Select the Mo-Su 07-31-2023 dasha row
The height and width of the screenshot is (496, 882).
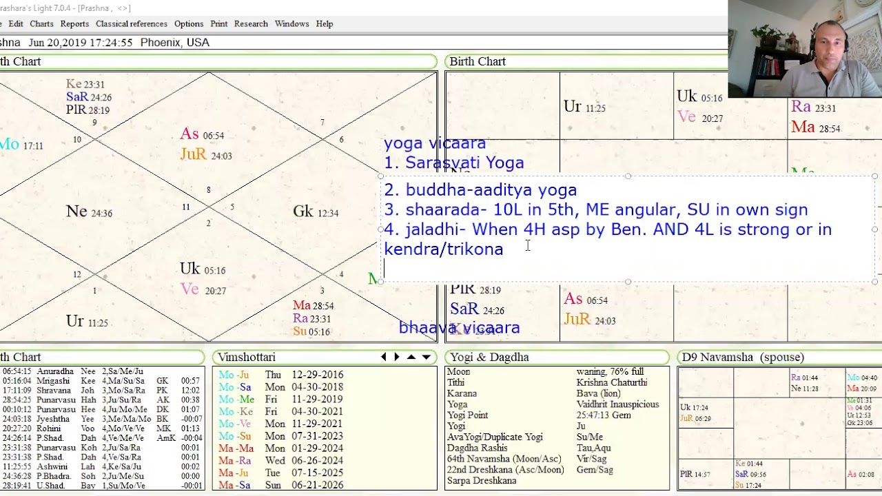tap(281, 436)
